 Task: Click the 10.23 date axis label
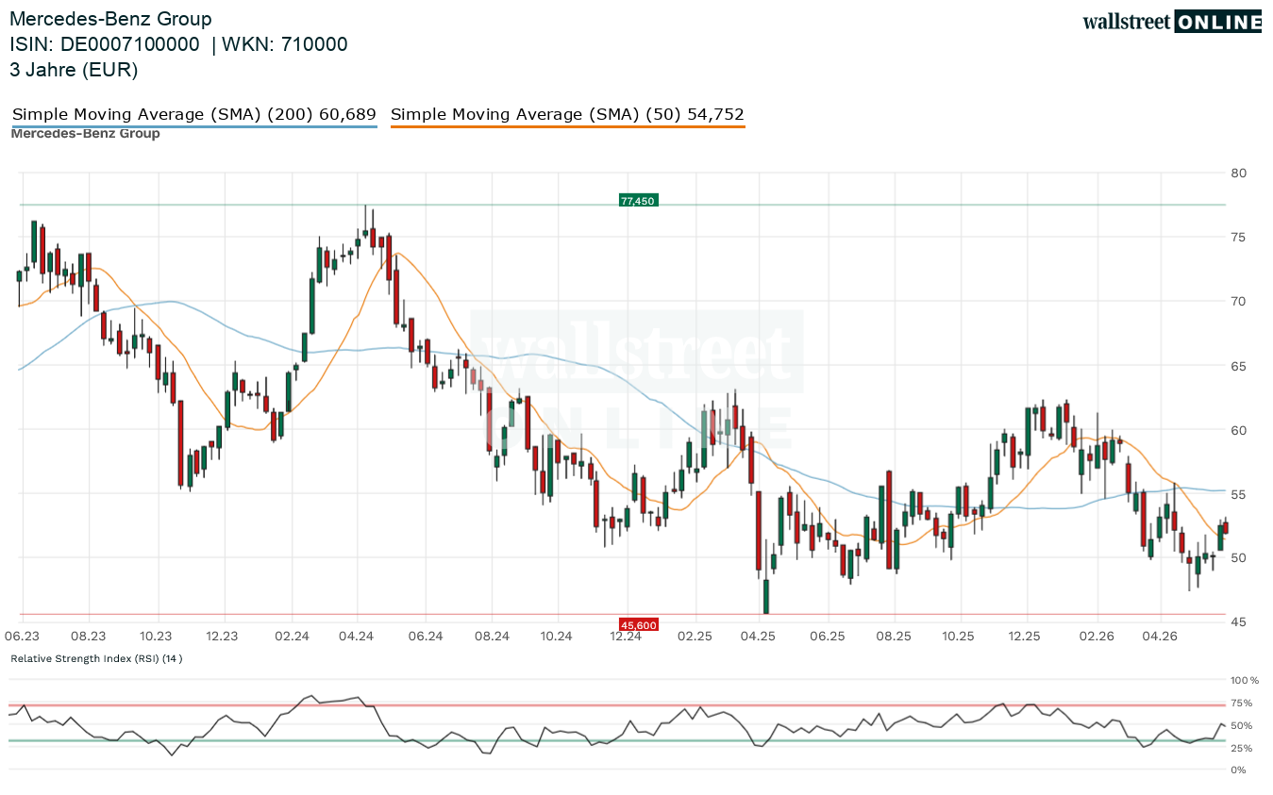pyautogui.click(x=156, y=637)
